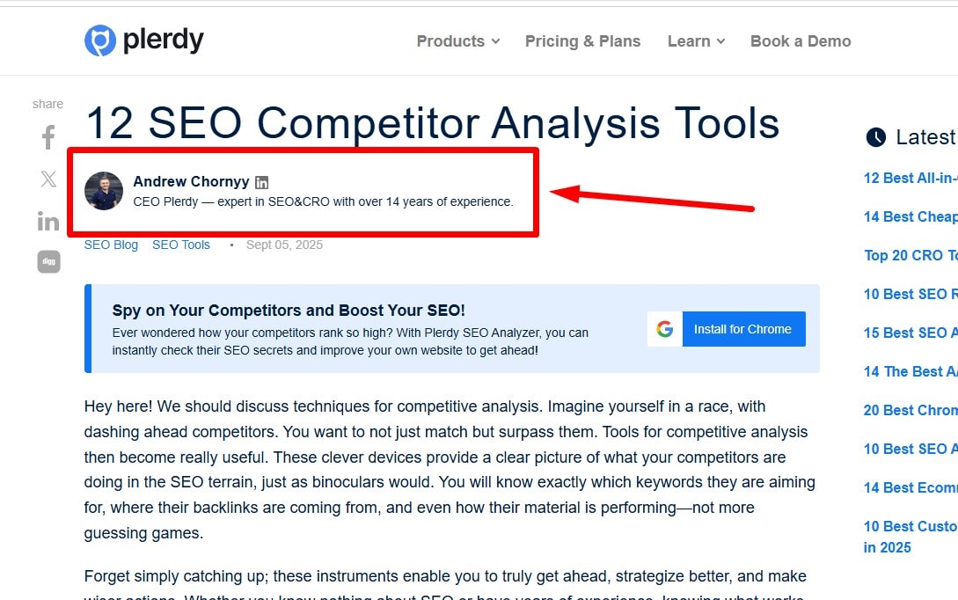Screen dimensions: 958x600
Task: Open the Pricing & Plans menu item
Action: pos(582,40)
